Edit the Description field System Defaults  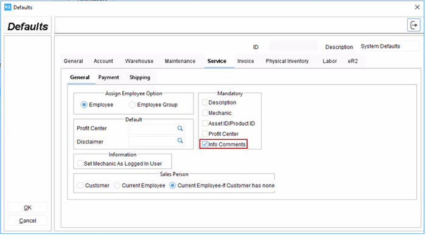pos(389,46)
